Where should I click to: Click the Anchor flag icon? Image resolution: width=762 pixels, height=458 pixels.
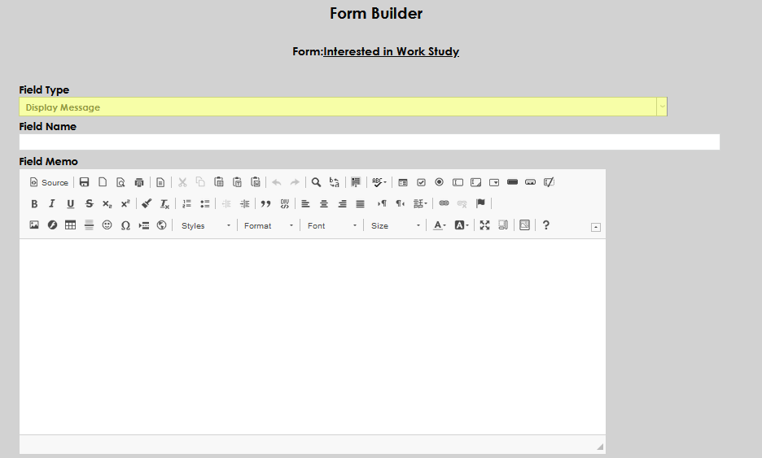tap(480, 203)
